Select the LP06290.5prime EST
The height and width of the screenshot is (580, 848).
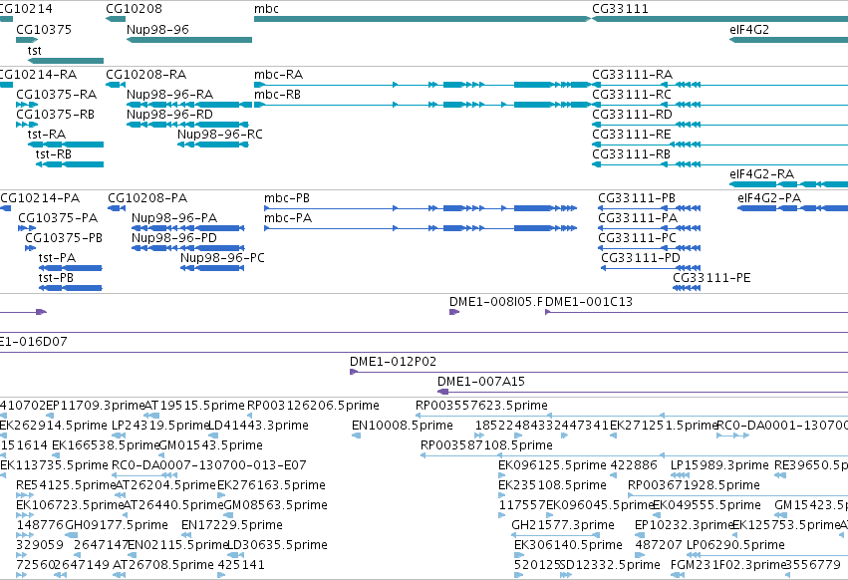click(767, 555)
